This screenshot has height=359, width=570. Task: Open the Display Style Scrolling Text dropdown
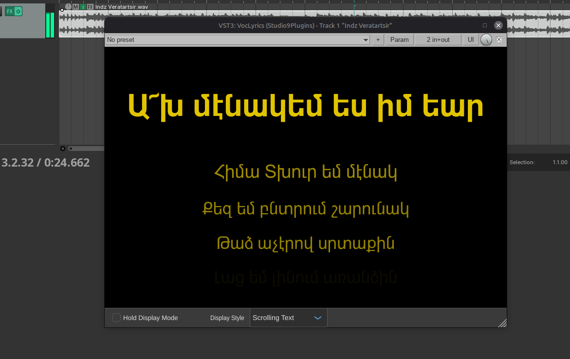tap(288, 318)
